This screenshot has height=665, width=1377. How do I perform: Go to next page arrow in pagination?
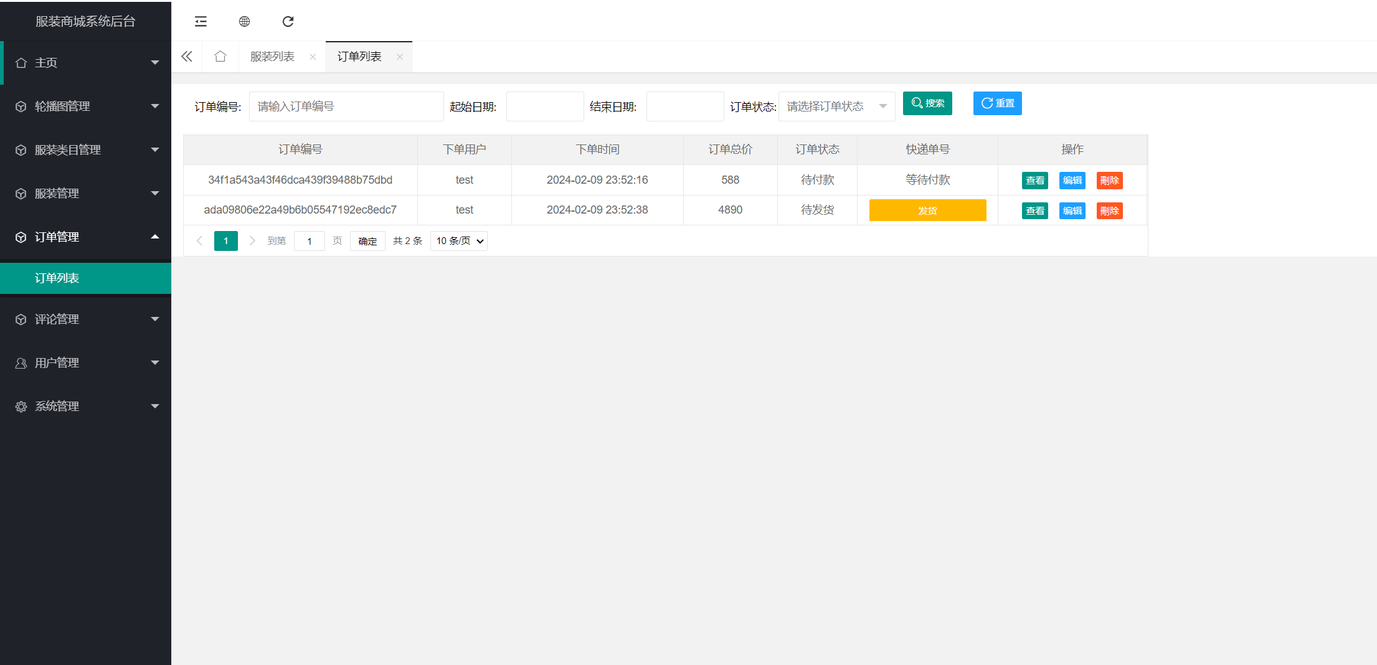(x=252, y=241)
